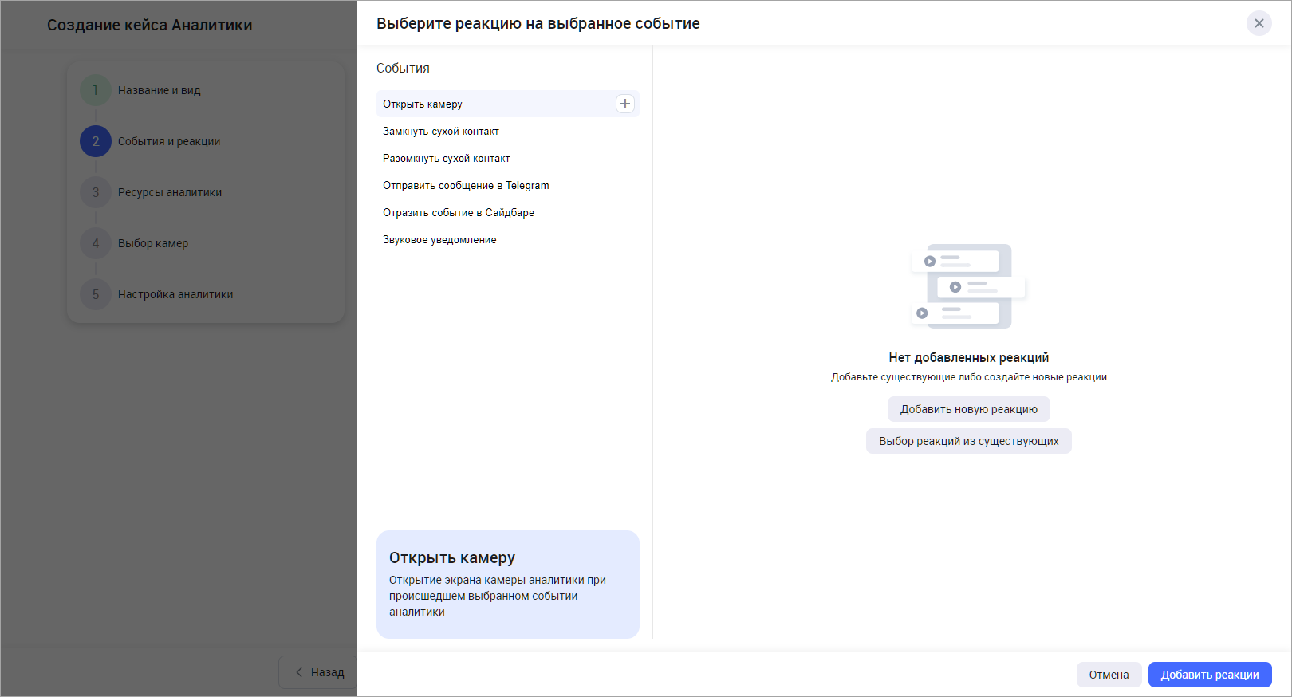Select step 5 circle Настройка аналитики
Image resolution: width=1292 pixels, height=697 pixels.
[96, 294]
